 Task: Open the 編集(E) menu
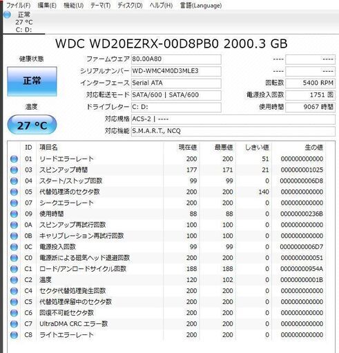pos(47,6)
